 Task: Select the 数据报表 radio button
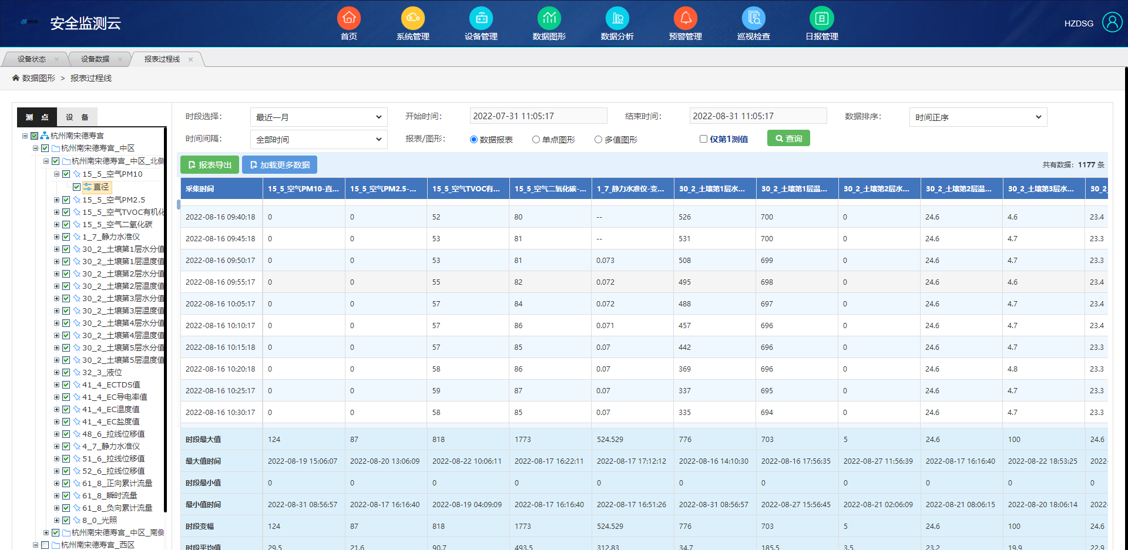point(474,140)
